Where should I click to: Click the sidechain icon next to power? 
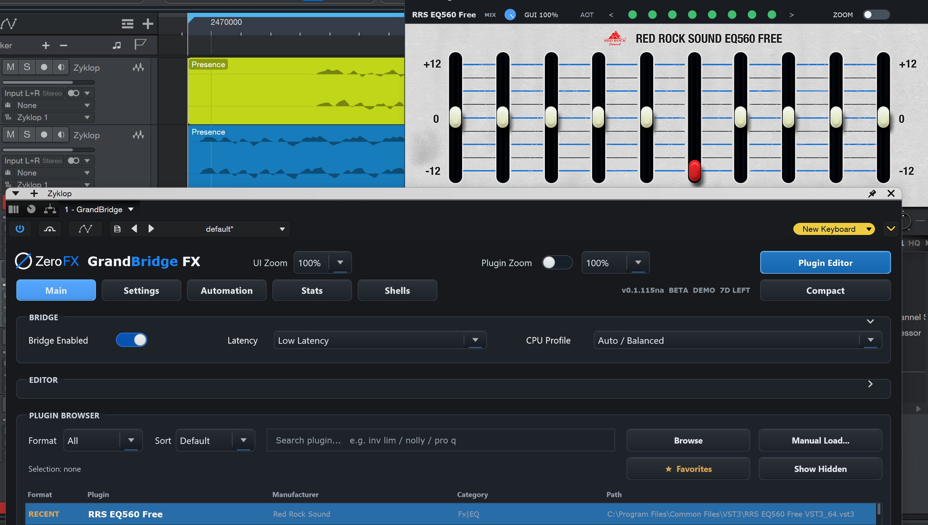(x=50, y=229)
